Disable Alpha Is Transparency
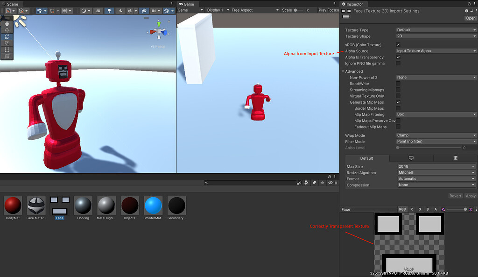Screen dimensions: 478x277 398,57
